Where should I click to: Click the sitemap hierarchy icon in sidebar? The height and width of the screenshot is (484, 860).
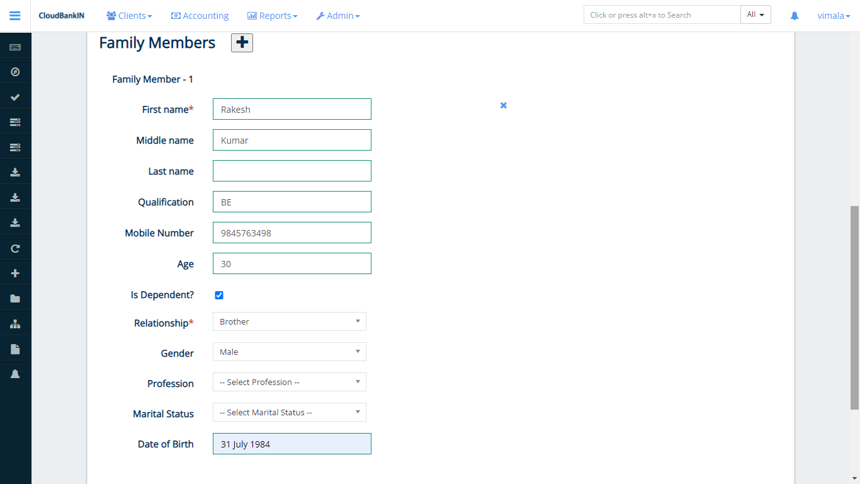[15, 323]
